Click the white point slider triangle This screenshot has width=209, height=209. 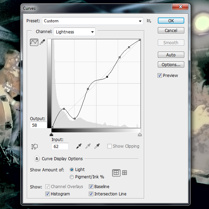point(140,134)
